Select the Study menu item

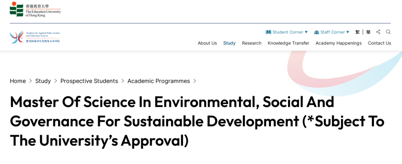229,43
